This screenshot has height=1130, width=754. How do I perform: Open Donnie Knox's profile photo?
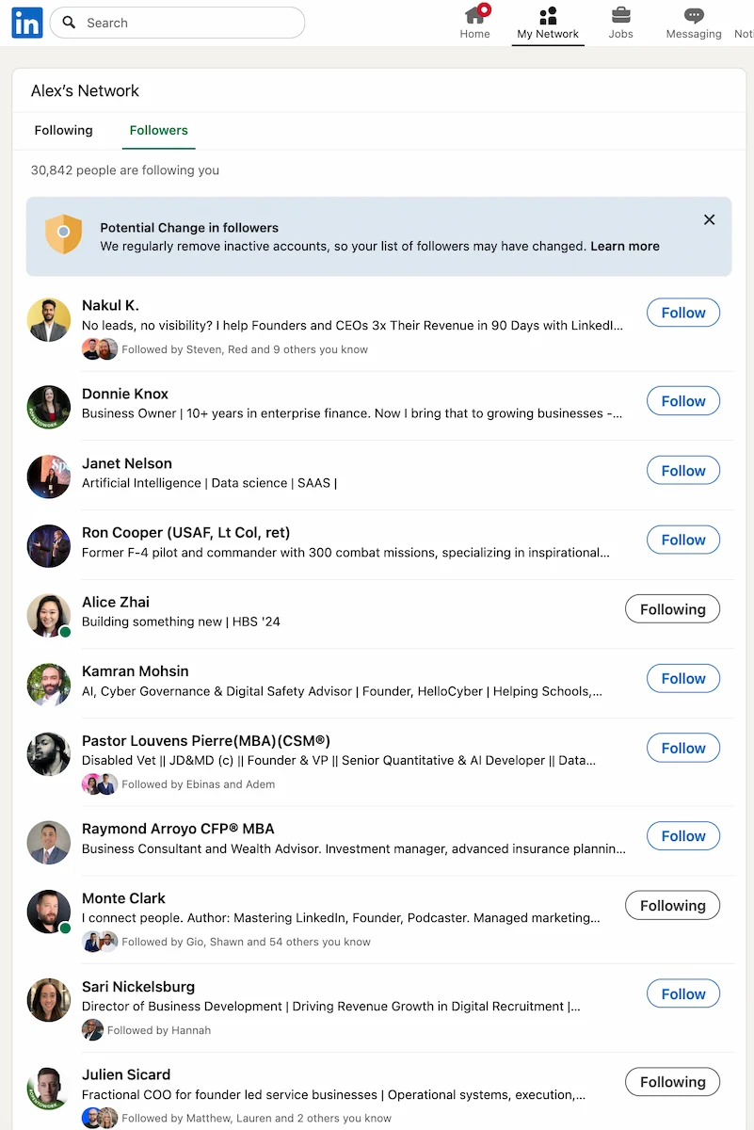point(48,407)
